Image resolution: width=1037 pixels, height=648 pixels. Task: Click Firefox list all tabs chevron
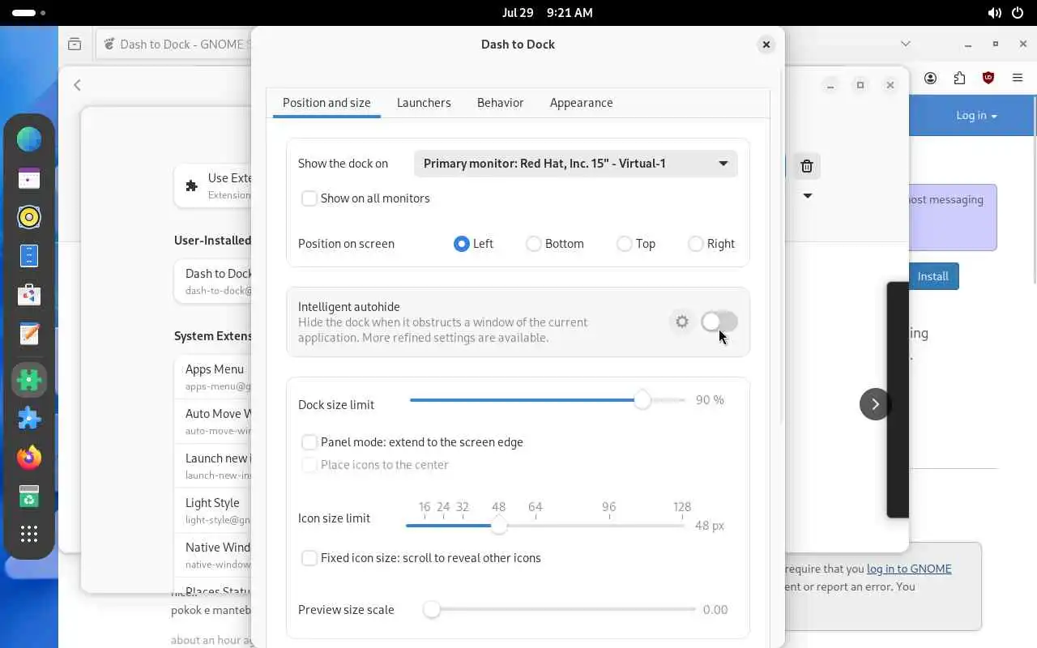(906, 44)
